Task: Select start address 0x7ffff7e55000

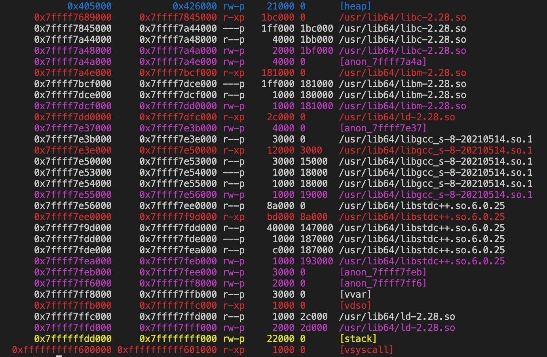Action: [73, 195]
